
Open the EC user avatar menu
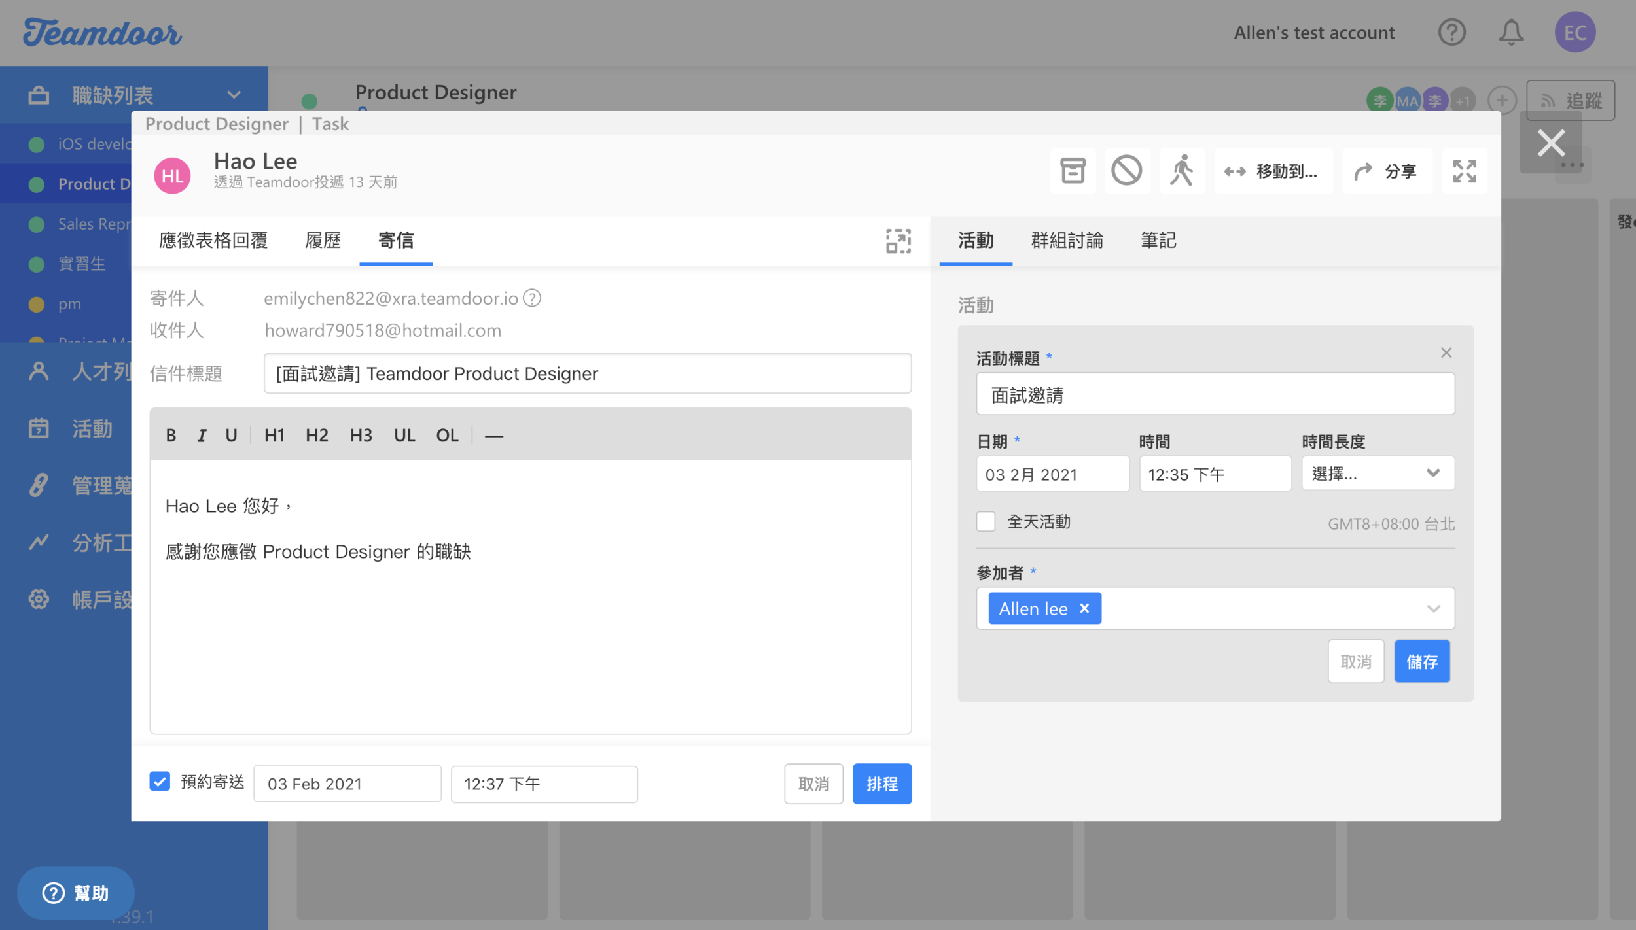coord(1575,32)
